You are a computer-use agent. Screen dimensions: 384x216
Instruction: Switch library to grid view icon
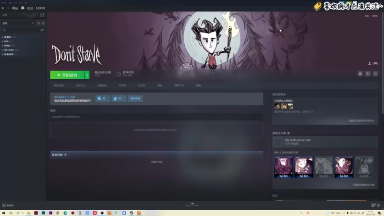[42, 15]
